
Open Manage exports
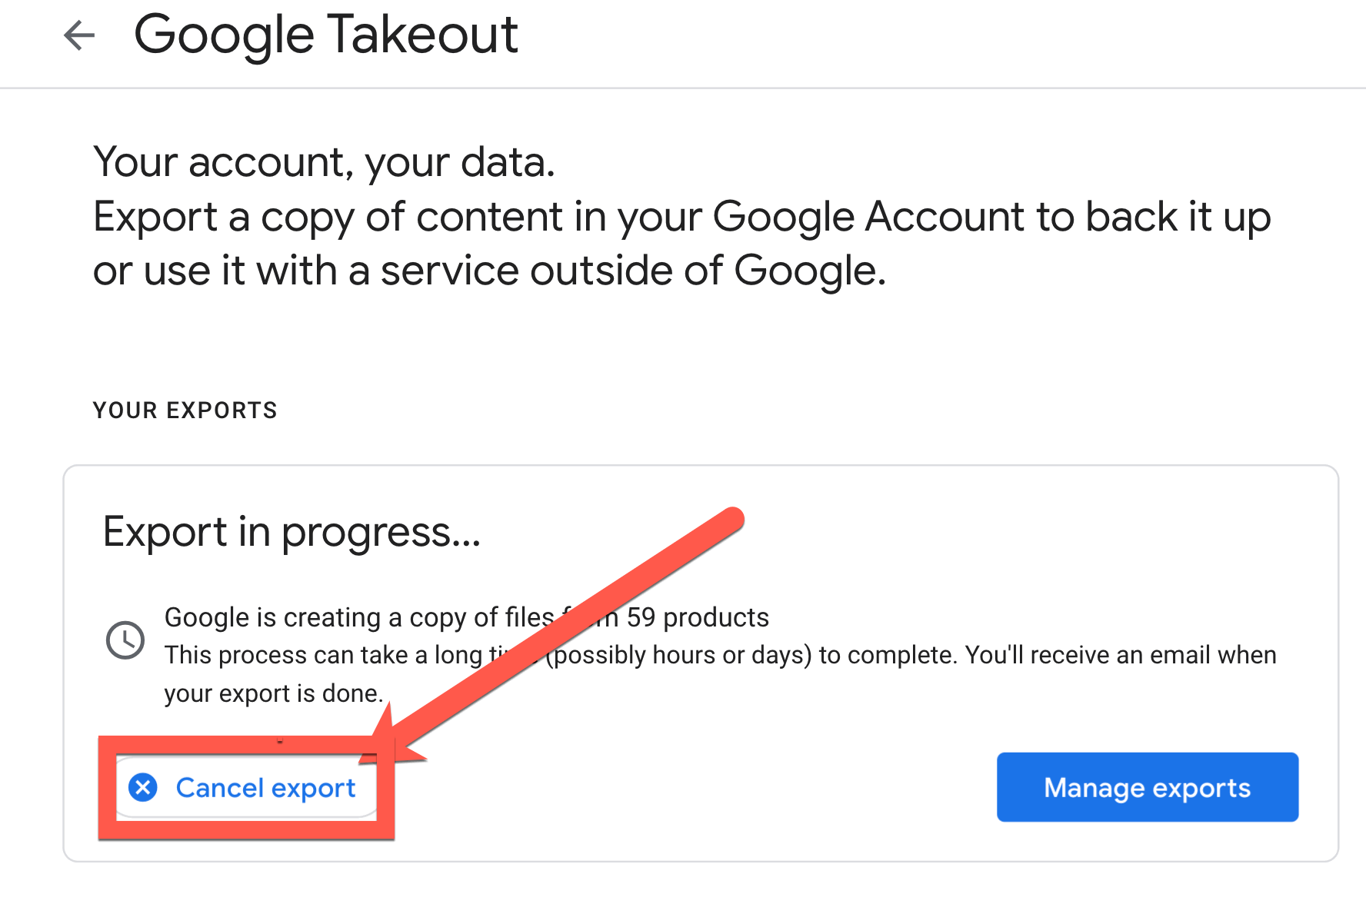point(1148,787)
